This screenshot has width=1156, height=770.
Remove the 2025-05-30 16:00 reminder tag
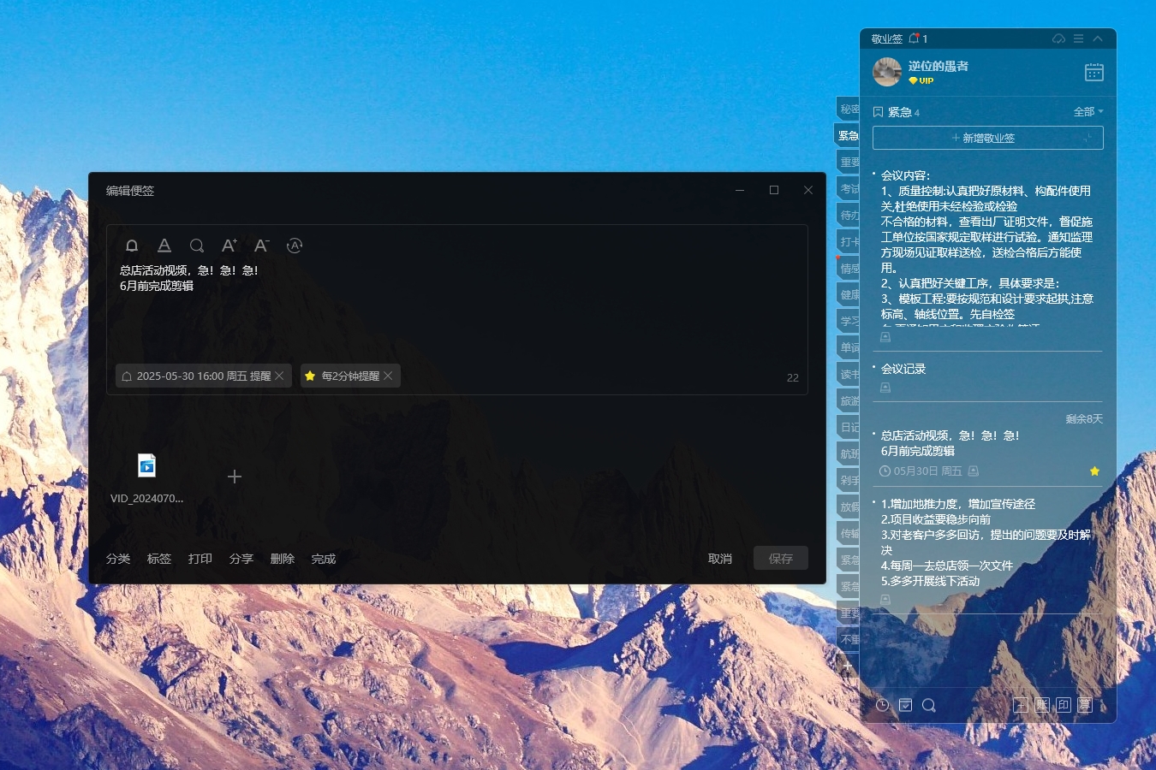point(279,376)
